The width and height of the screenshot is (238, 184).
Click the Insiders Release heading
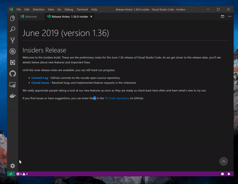click(x=44, y=50)
